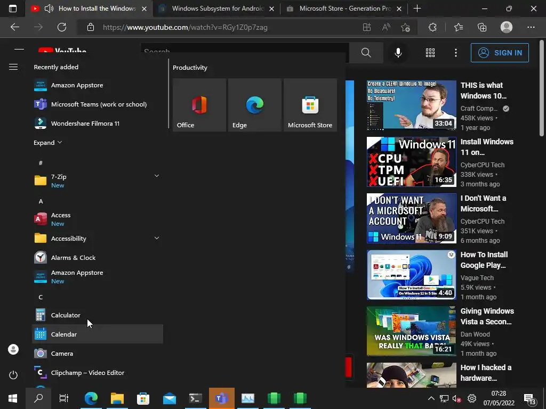Switch to Windows Subsystem for Android tab
The width and height of the screenshot is (546, 409).
[x=216, y=9]
